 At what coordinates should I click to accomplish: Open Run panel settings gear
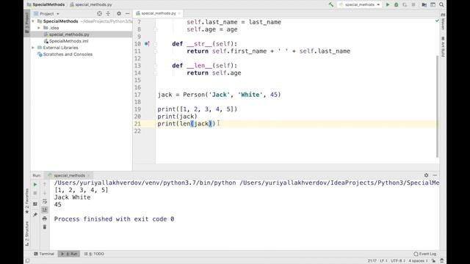click(426, 175)
